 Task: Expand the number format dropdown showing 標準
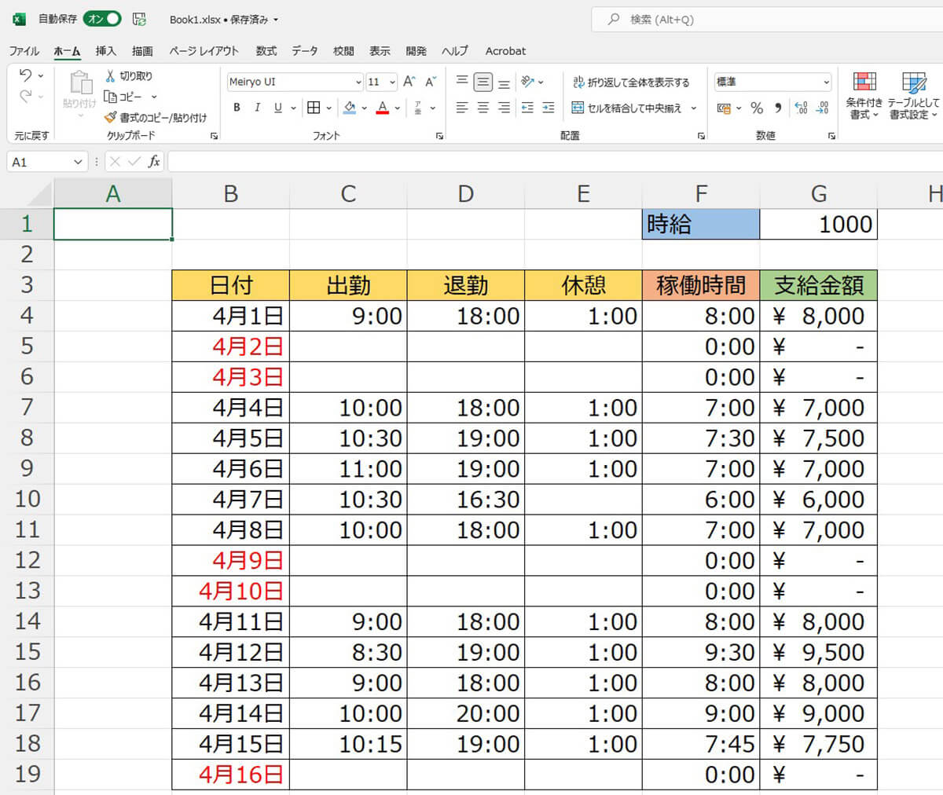pyautogui.click(x=827, y=82)
